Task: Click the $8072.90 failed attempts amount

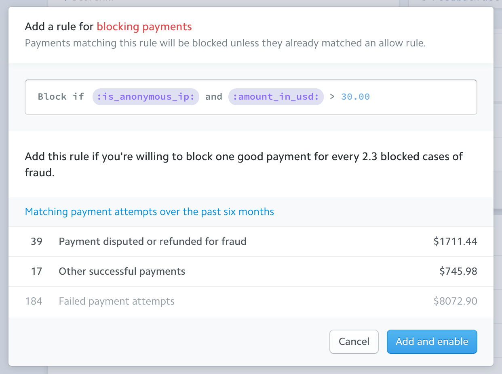Action: (455, 301)
